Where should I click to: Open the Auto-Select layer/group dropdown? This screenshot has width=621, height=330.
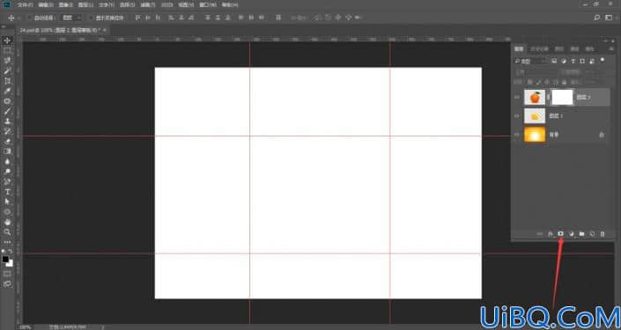click(x=72, y=18)
